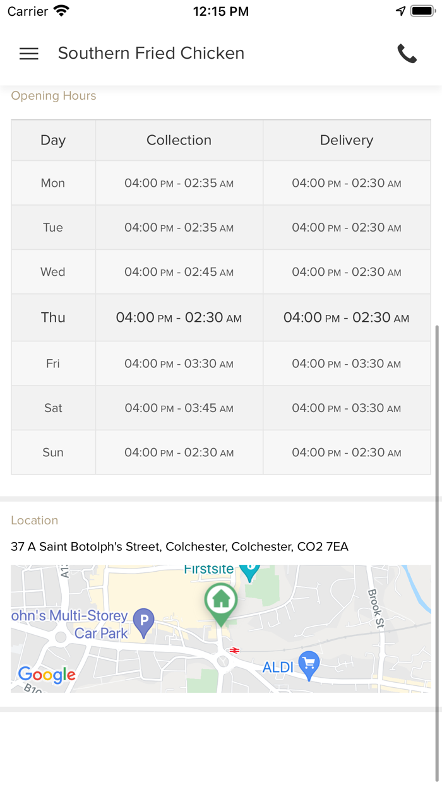The height and width of the screenshot is (785, 442).
Task: Tap the phone call icon
Action: [407, 54]
